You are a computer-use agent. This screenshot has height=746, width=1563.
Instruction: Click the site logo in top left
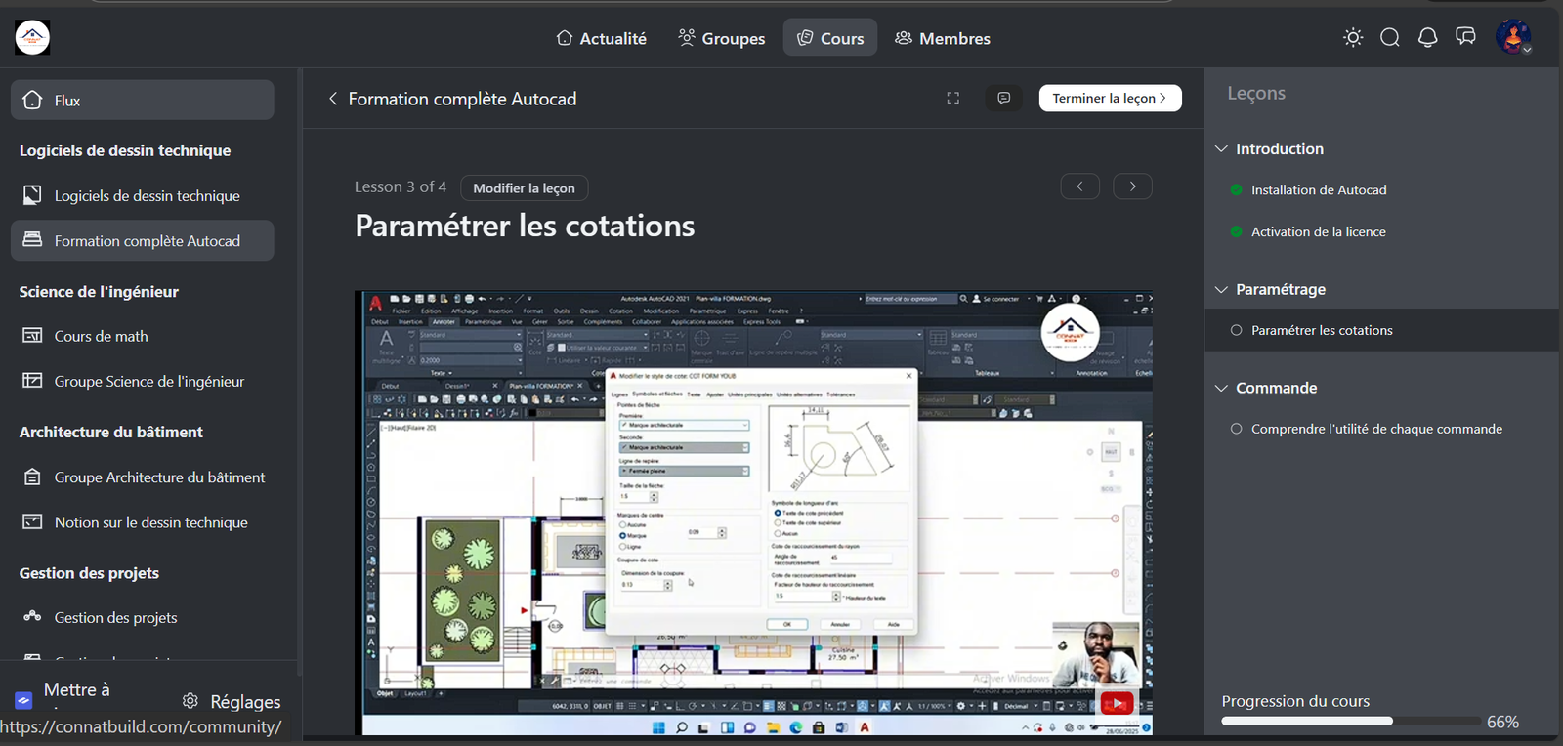tap(32, 38)
